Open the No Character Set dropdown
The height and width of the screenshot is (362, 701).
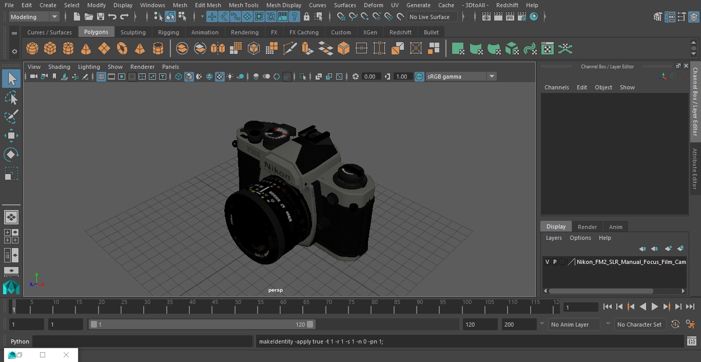pos(640,325)
